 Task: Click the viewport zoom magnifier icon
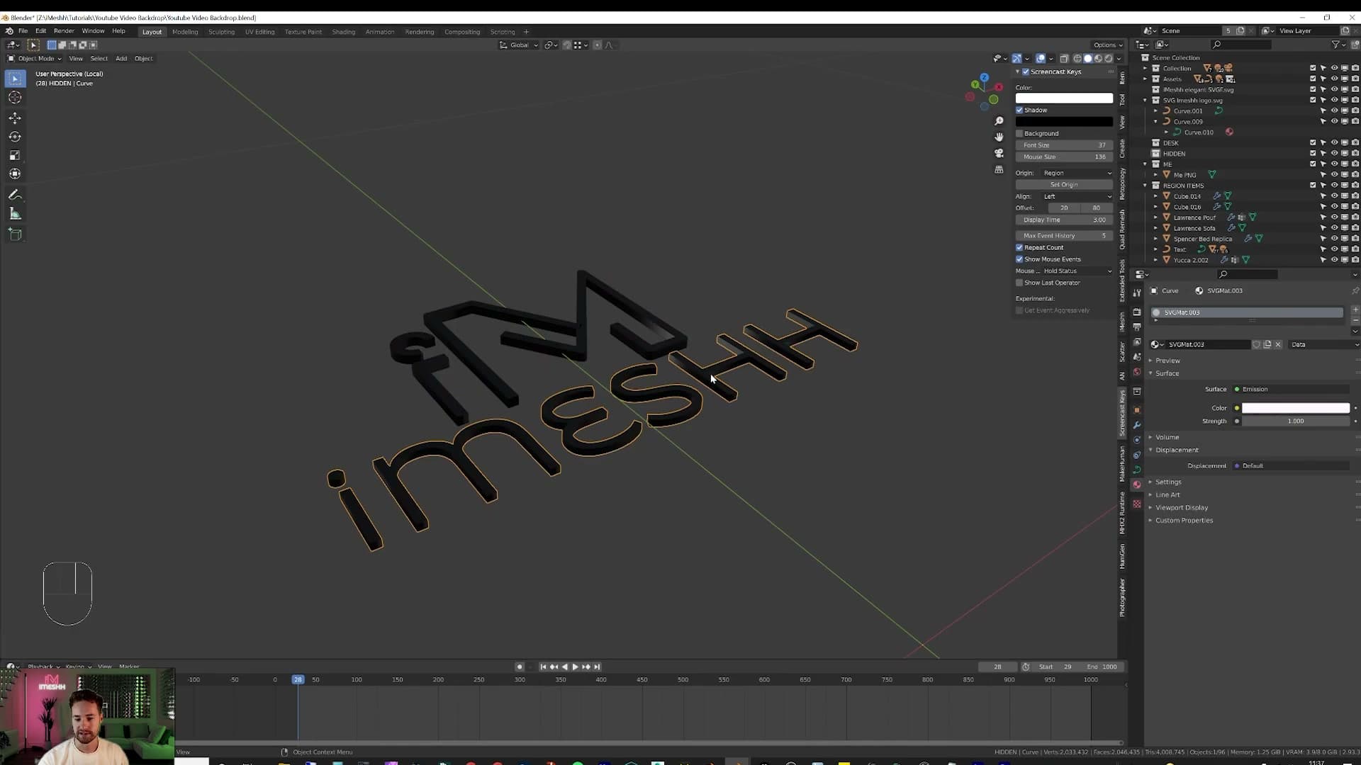[x=999, y=121]
